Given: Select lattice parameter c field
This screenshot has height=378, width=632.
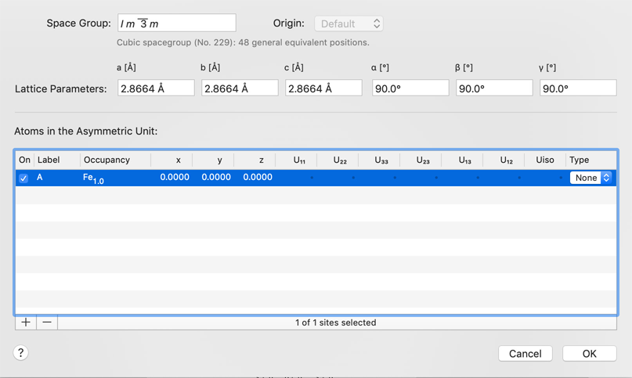Looking at the screenshot, I should tap(323, 88).
